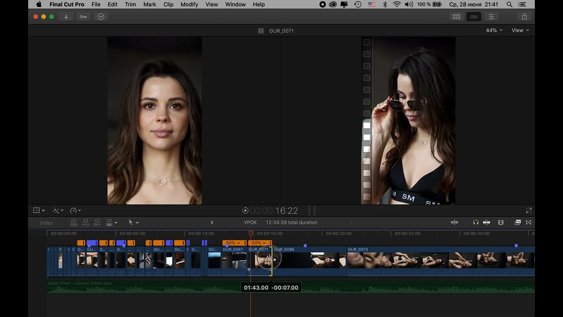Screen dimensions: 563x317
Task: Open the retiming speedometer menu
Action: tap(75, 210)
